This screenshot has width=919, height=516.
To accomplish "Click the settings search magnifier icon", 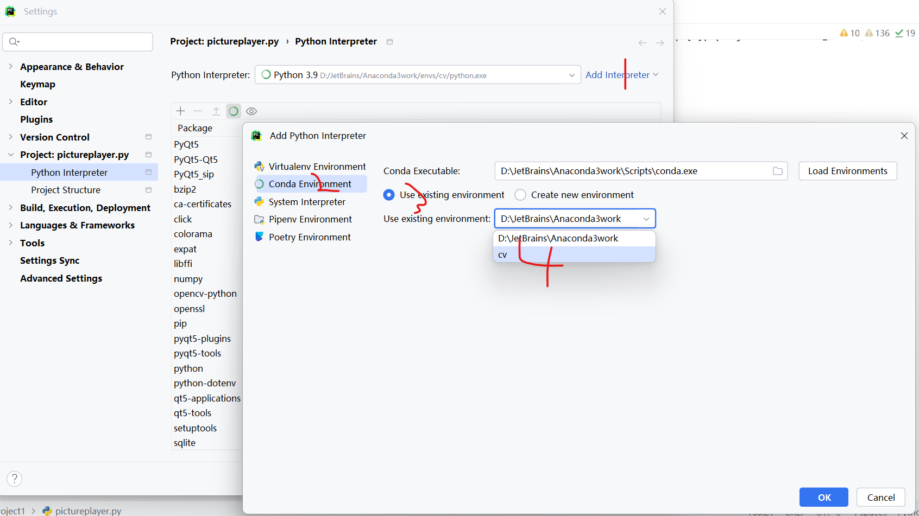I will coord(14,42).
